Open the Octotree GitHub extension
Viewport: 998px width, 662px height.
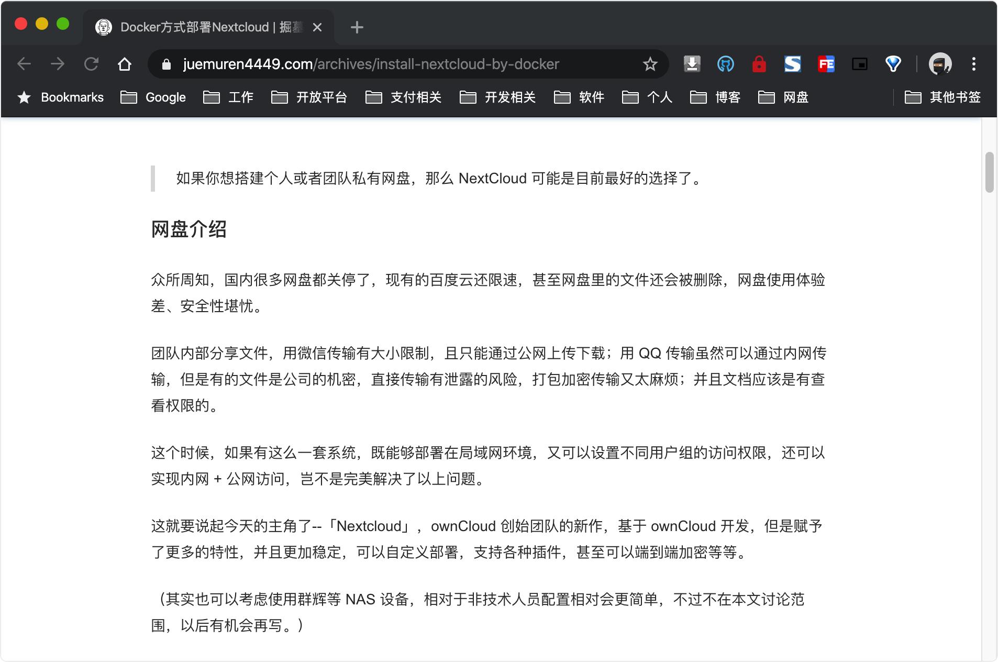(x=726, y=64)
